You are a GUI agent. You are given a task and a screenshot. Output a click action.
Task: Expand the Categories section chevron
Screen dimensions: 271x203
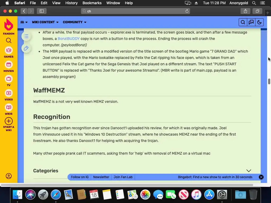pyautogui.click(x=249, y=171)
